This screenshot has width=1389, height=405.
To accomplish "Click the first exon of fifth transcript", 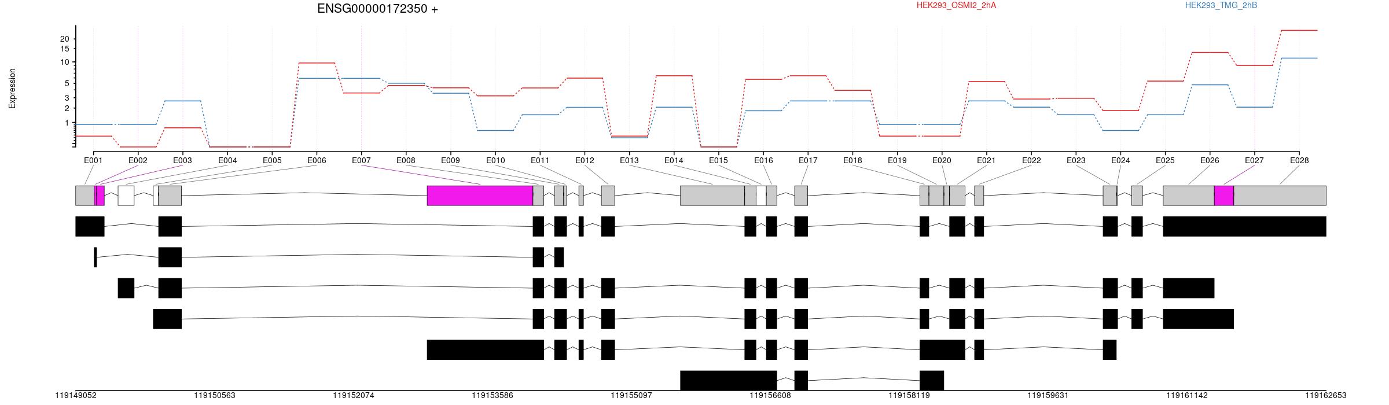I will tap(486, 349).
